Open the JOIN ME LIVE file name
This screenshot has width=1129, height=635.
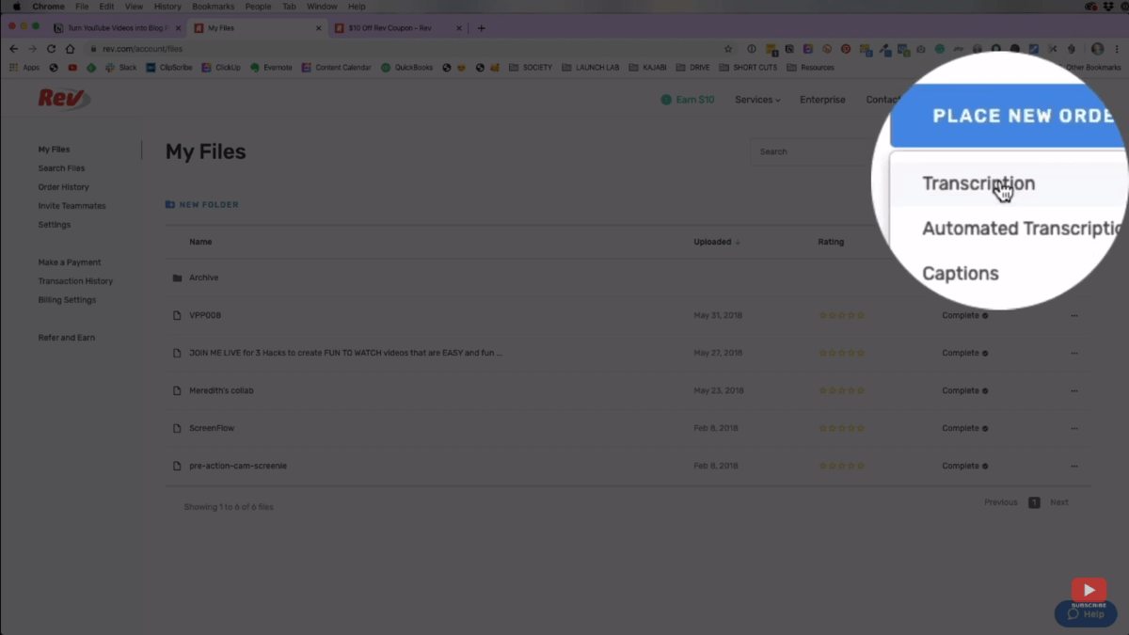pos(345,353)
